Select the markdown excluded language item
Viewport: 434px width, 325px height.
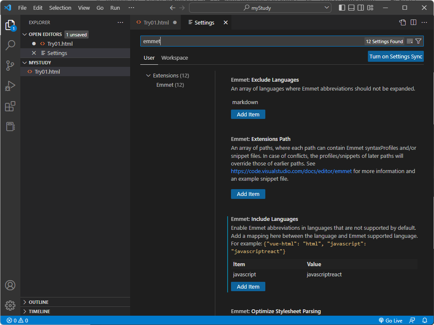coord(245,102)
